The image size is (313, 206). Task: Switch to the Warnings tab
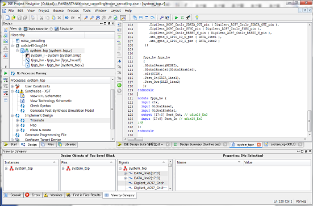53,195
